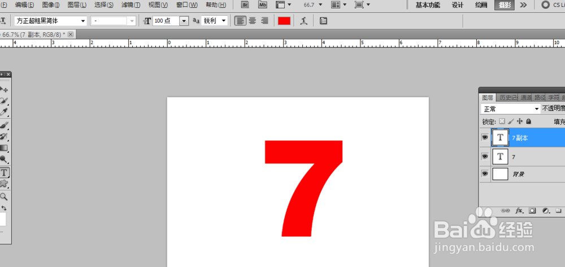Screen dimensions: 565x267
Task: Select the Brush tool
Action: 4,125
